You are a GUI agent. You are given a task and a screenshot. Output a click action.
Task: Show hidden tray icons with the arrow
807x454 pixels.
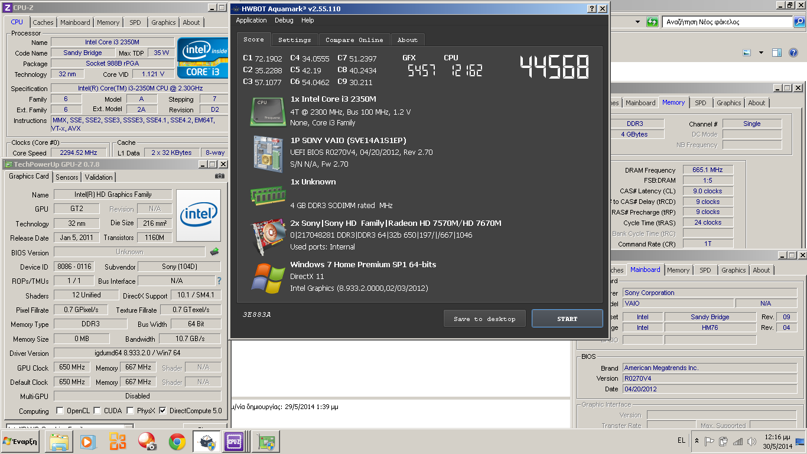tap(697, 441)
